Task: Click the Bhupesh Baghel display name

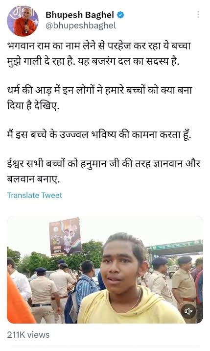Action: (80, 15)
